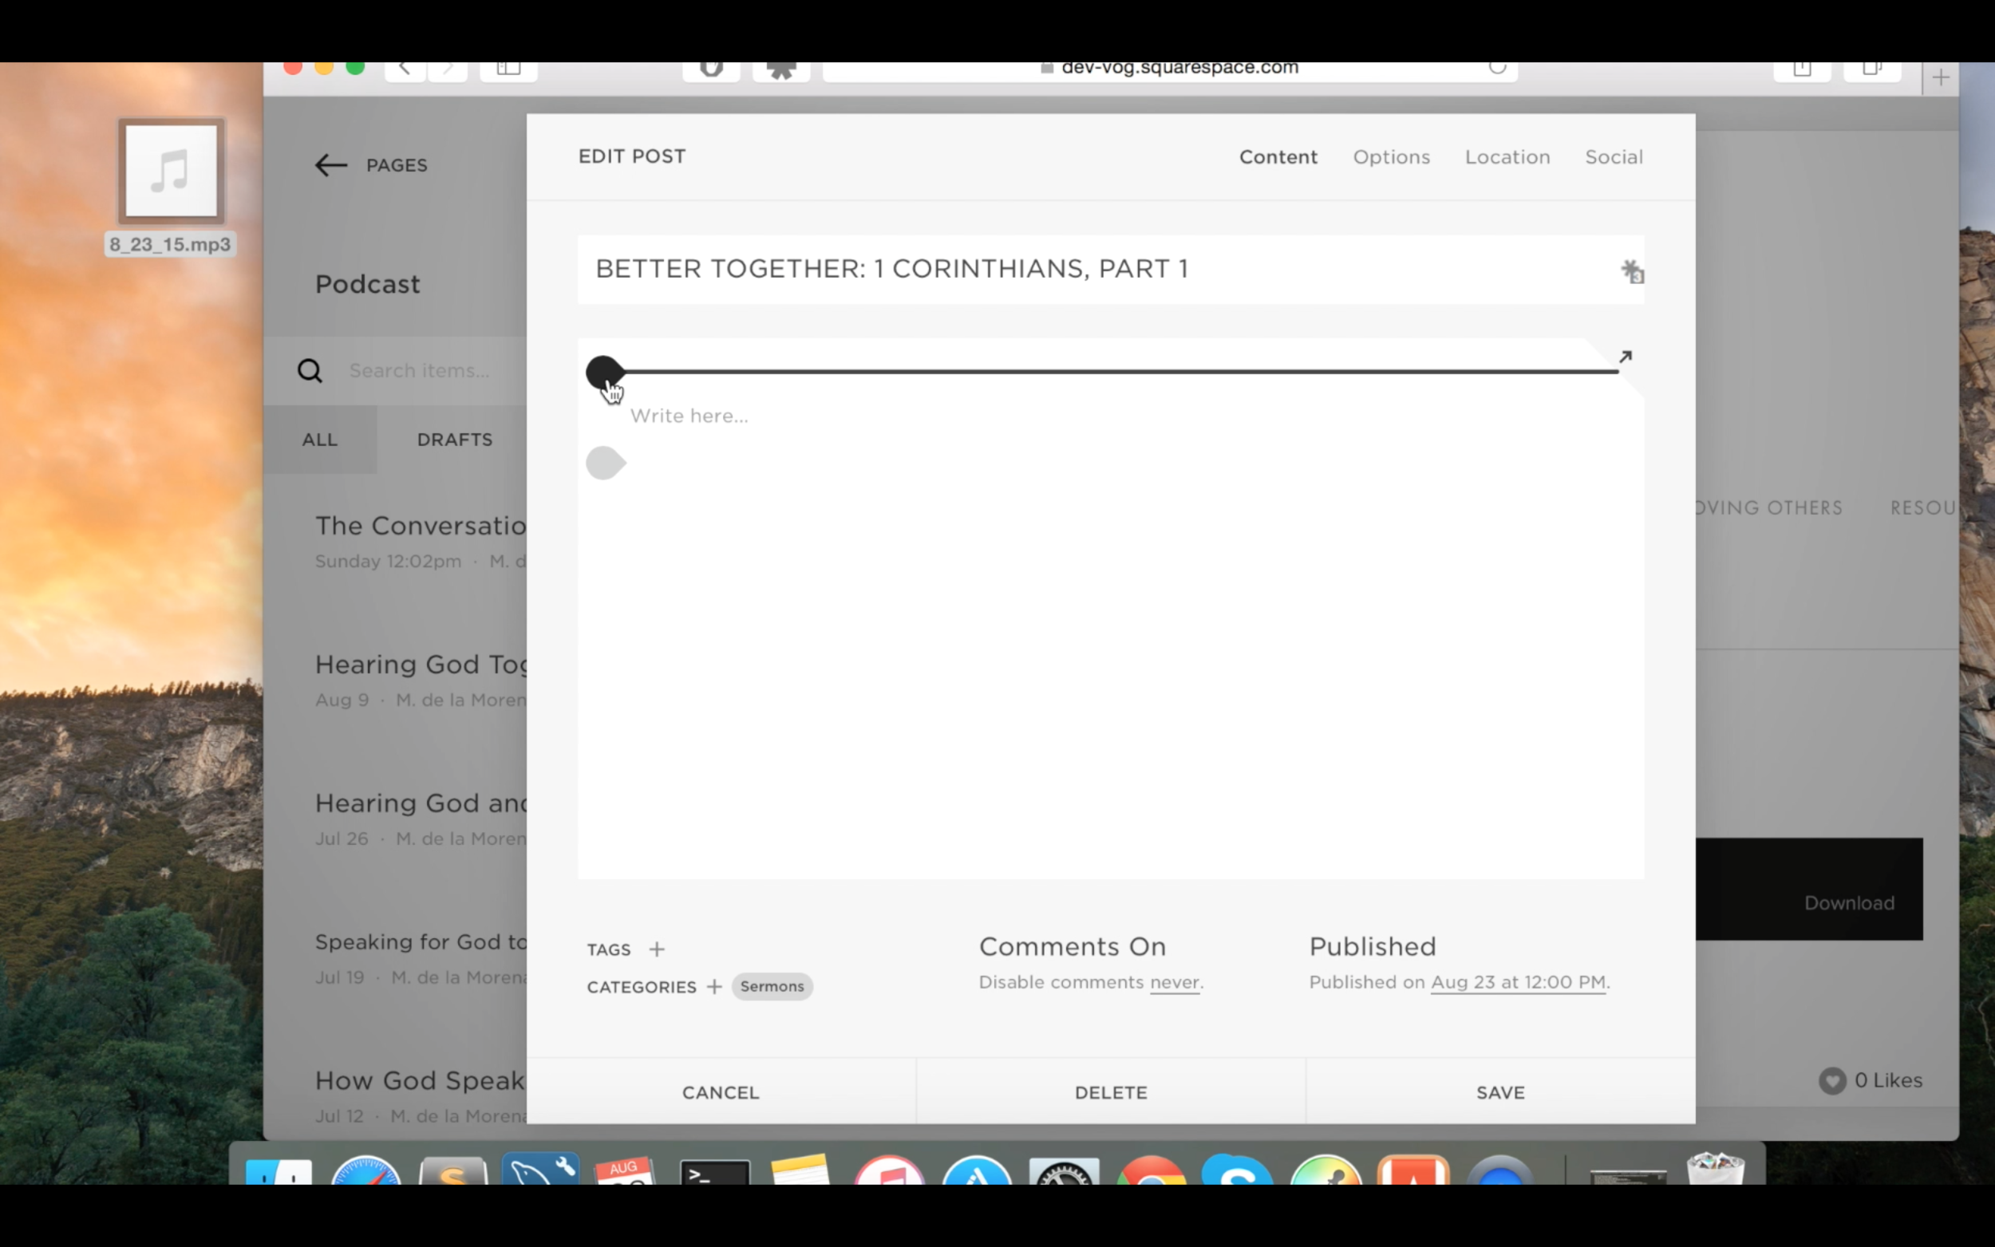Expand the post editor to full screen
This screenshot has height=1247, width=1995.
(x=1625, y=357)
